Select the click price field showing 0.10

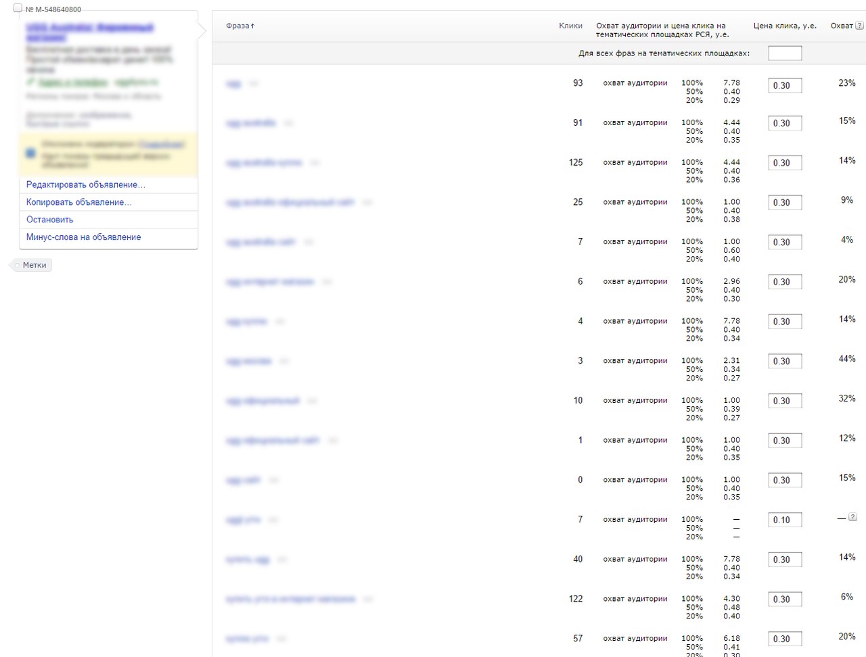click(x=785, y=520)
